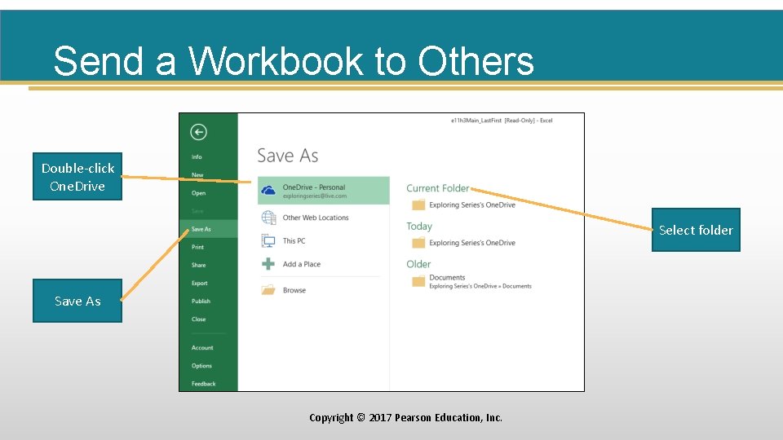Viewport: 783px width, 440px height.
Task: Click the Save As page title
Action: click(288, 156)
